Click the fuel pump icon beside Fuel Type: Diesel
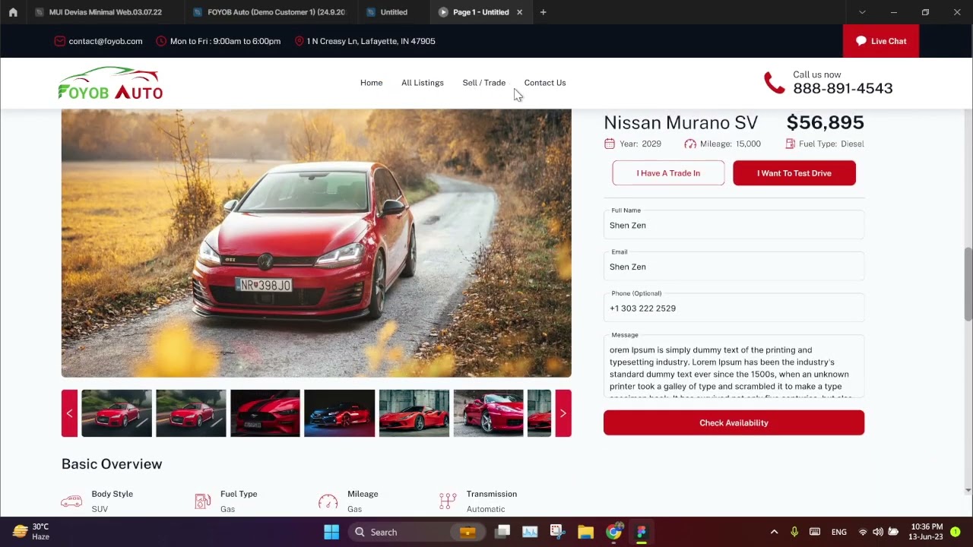 [791, 144]
